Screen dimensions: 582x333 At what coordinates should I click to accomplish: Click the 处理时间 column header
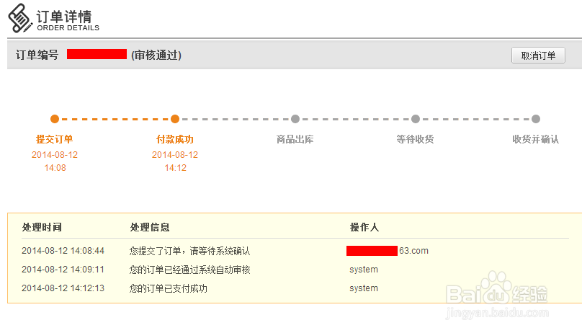coord(42,227)
